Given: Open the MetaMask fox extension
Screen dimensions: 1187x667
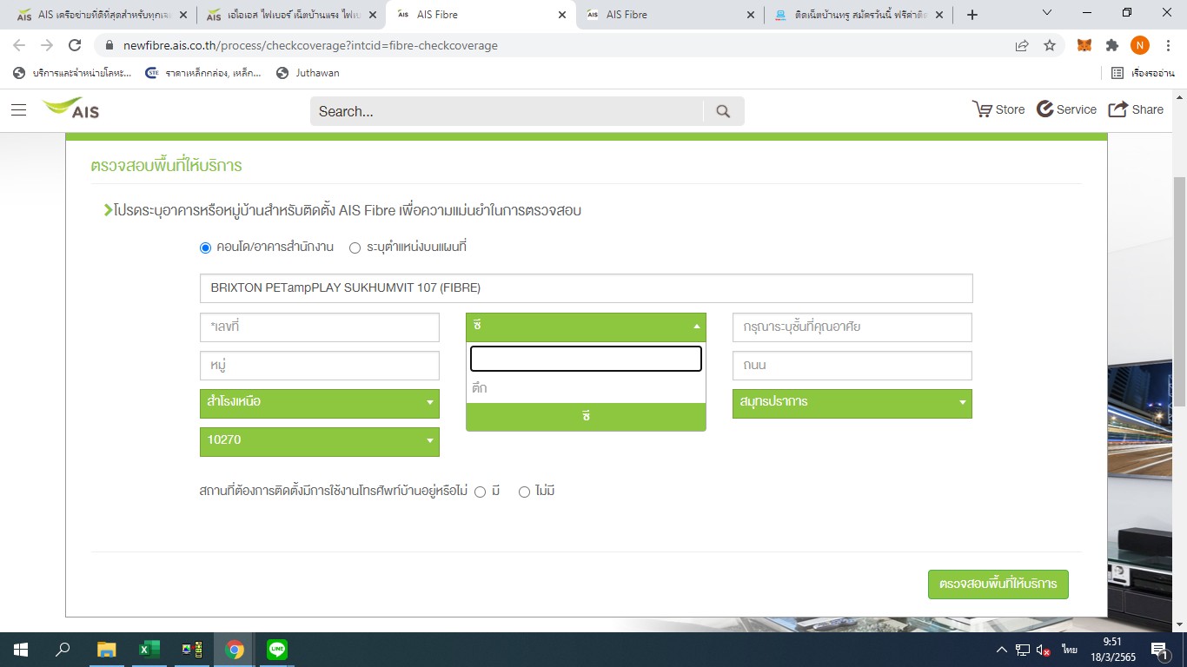Looking at the screenshot, I should pyautogui.click(x=1084, y=45).
